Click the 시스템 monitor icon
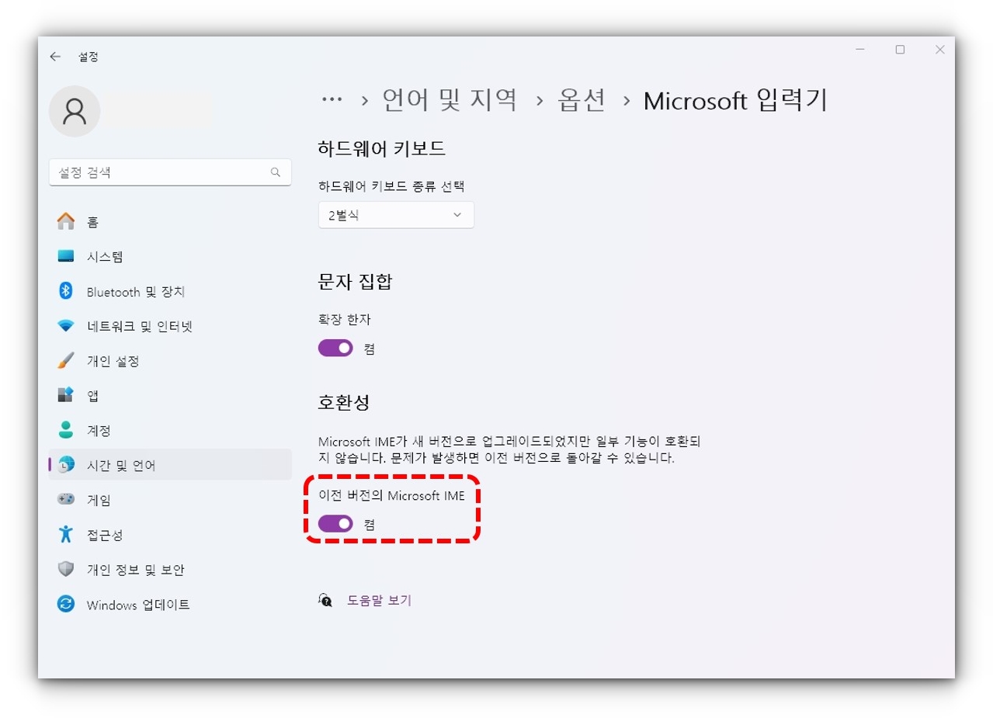Viewport: 993px width, 718px height. click(66, 256)
